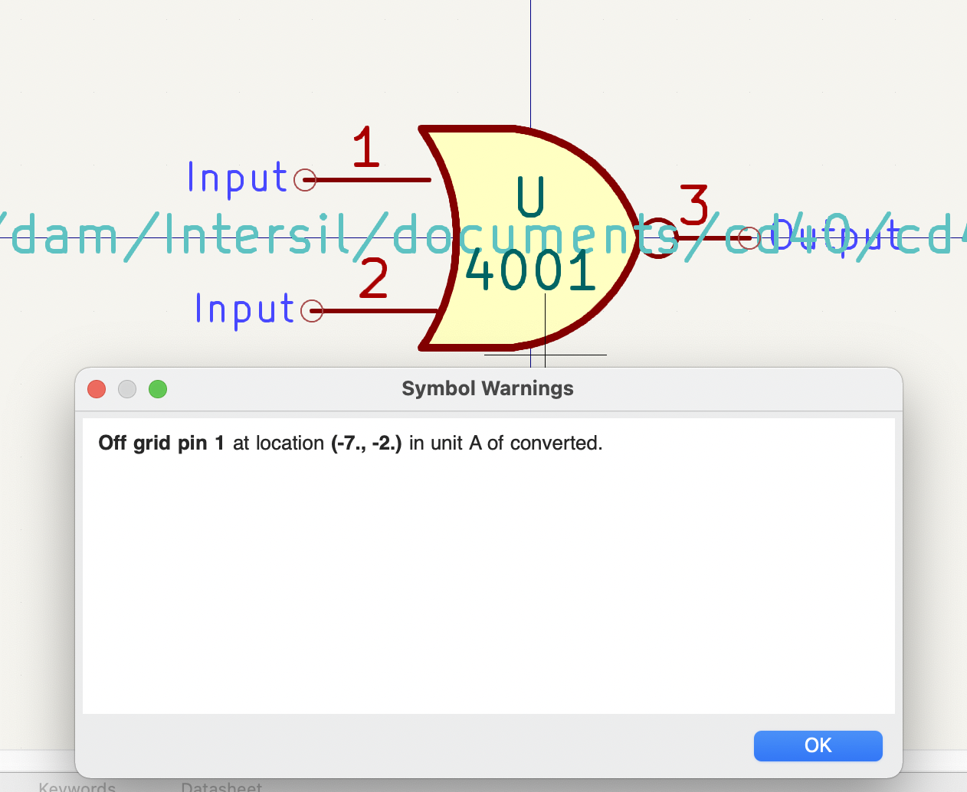Click pin 3's hollow endpoint circle
This screenshot has height=792, width=967.
749,237
